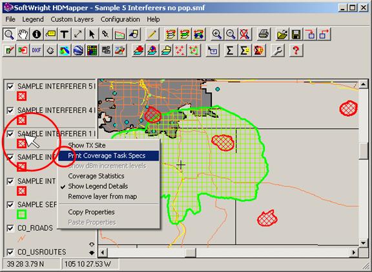This screenshot has width=372, height=272.
Task: Click legend move-layer-up hollow arrow
Action: click(92, 244)
